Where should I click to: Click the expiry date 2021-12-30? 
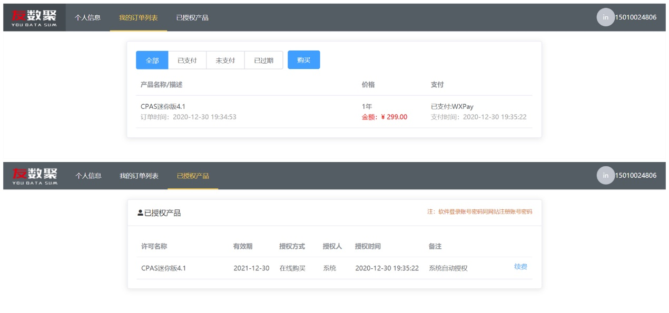point(251,268)
